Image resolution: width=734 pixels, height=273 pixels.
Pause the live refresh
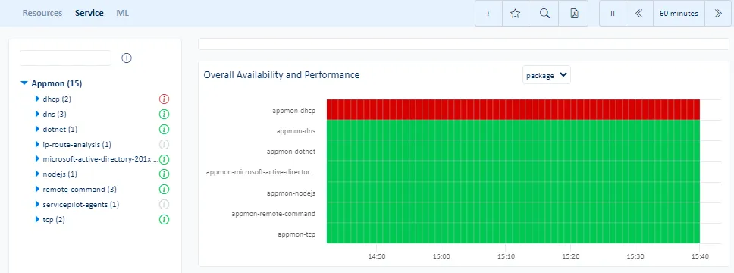612,14
